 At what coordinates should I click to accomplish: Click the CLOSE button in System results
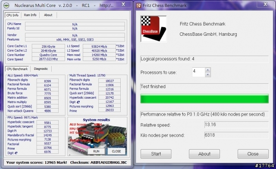pos(116,151)
